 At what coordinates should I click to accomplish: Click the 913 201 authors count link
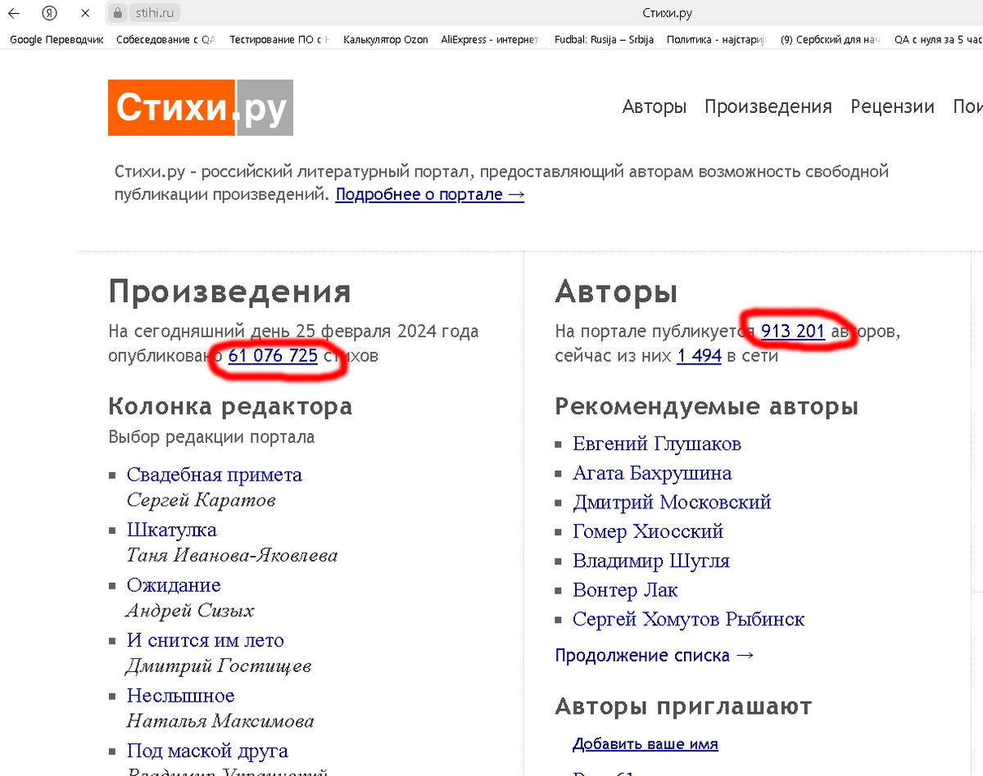(792, 331)
